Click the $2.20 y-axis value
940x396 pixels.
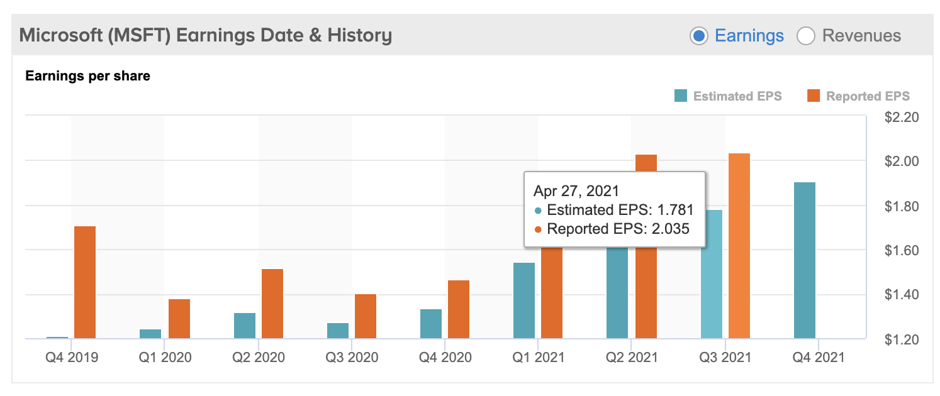click(902, 118)
